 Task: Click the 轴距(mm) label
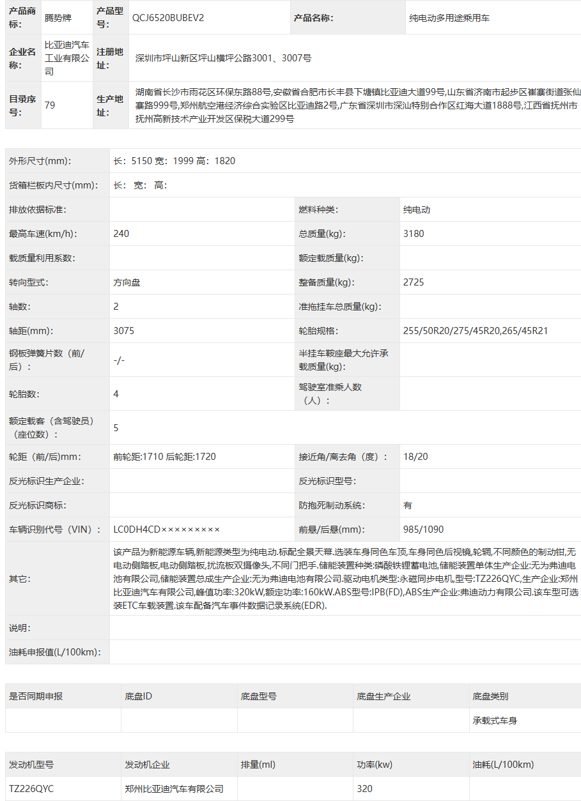click(x=31, y=331)
